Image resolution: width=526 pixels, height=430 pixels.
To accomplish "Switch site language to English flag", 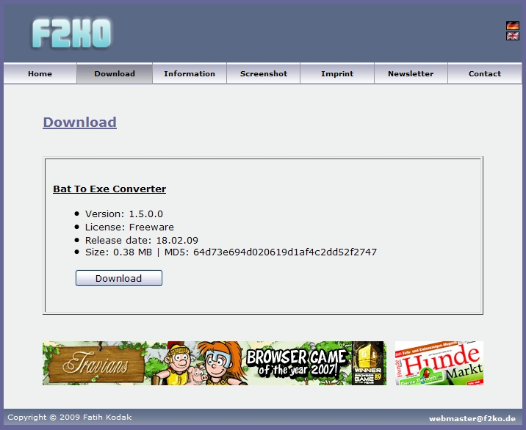I will click(512, 36).
